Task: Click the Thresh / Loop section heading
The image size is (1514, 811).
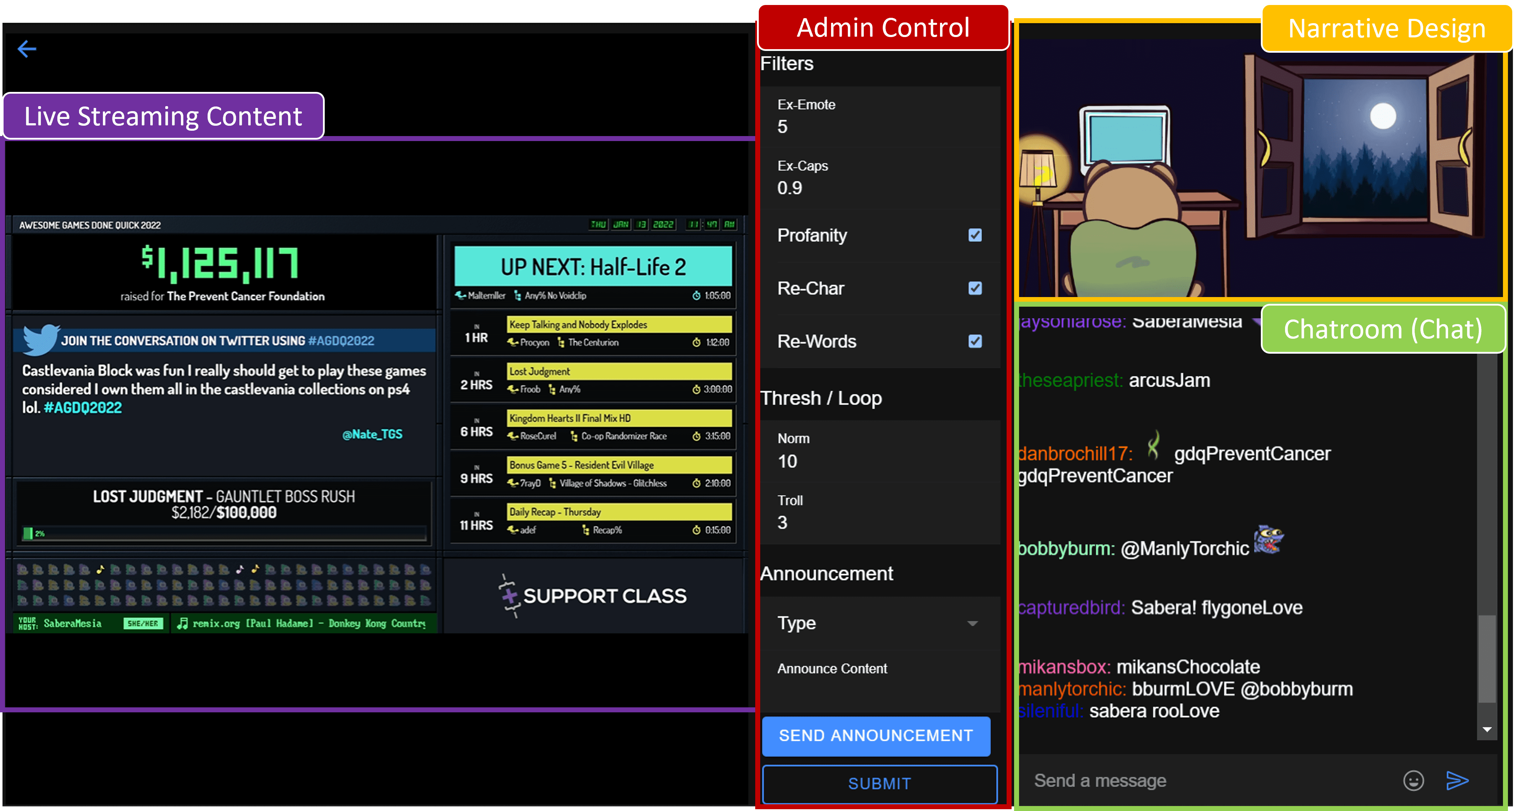Action: (821, 398)
